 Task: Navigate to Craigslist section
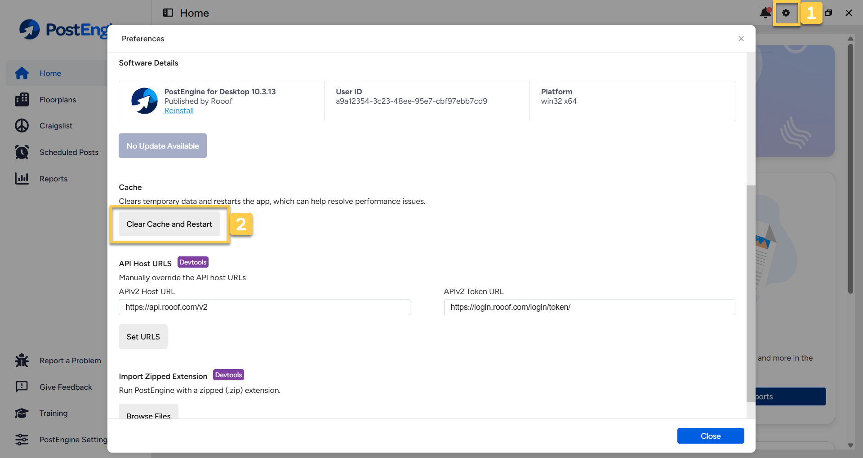coord(57,126)
